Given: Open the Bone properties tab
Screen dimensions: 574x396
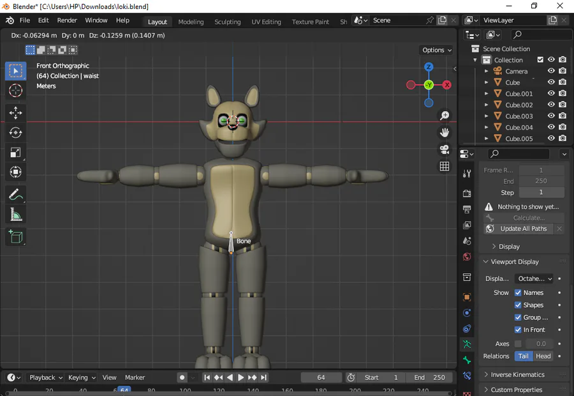Looking at the screenshot, I should pyautogui.click(x=467, y=360).
